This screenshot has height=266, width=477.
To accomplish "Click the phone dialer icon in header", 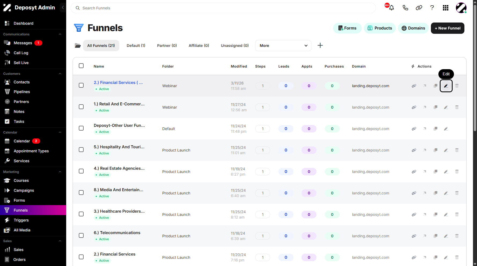I will point(405,8).
